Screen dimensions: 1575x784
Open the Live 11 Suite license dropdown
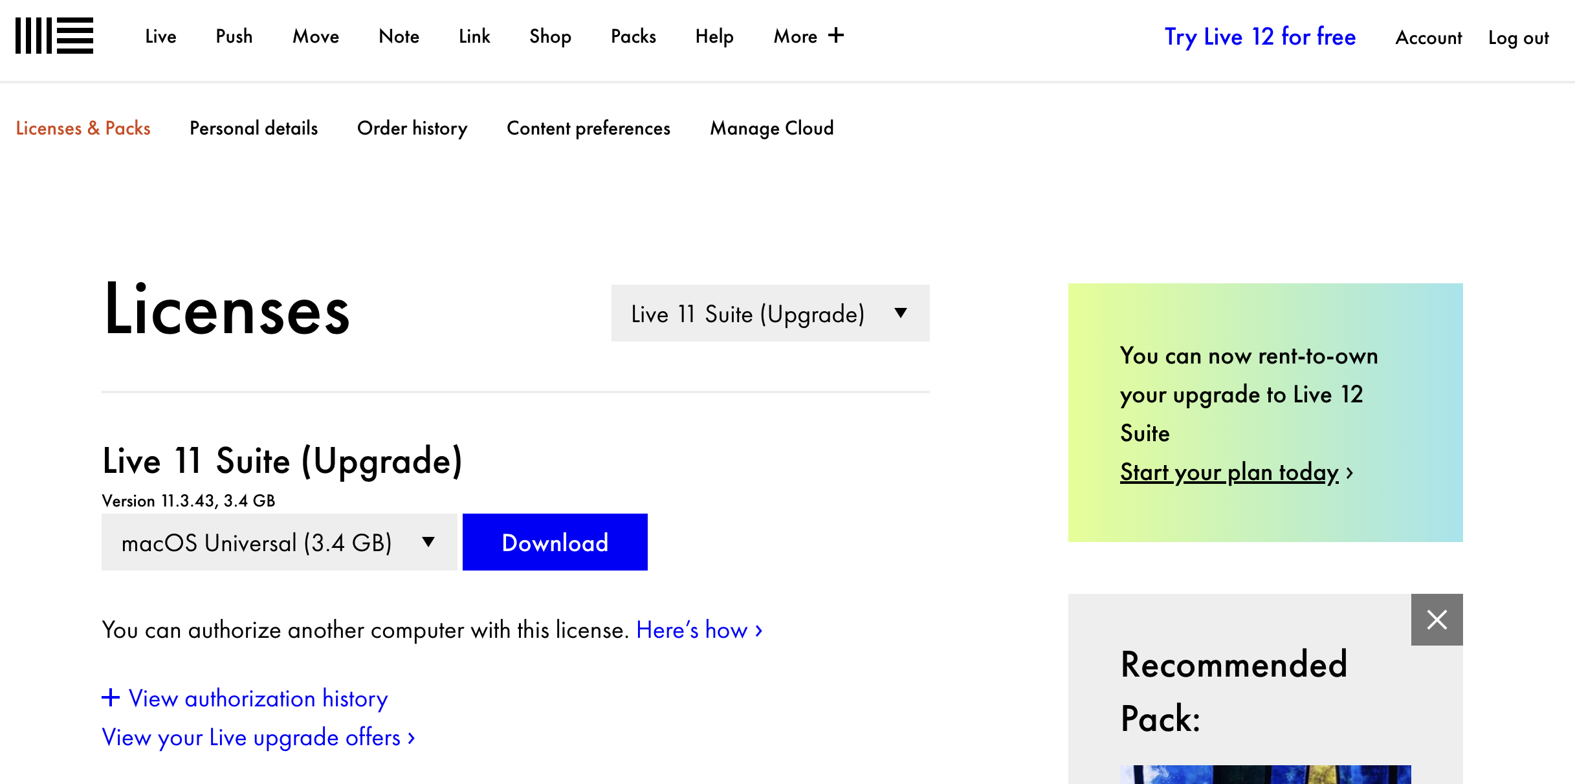pos(770,313)
